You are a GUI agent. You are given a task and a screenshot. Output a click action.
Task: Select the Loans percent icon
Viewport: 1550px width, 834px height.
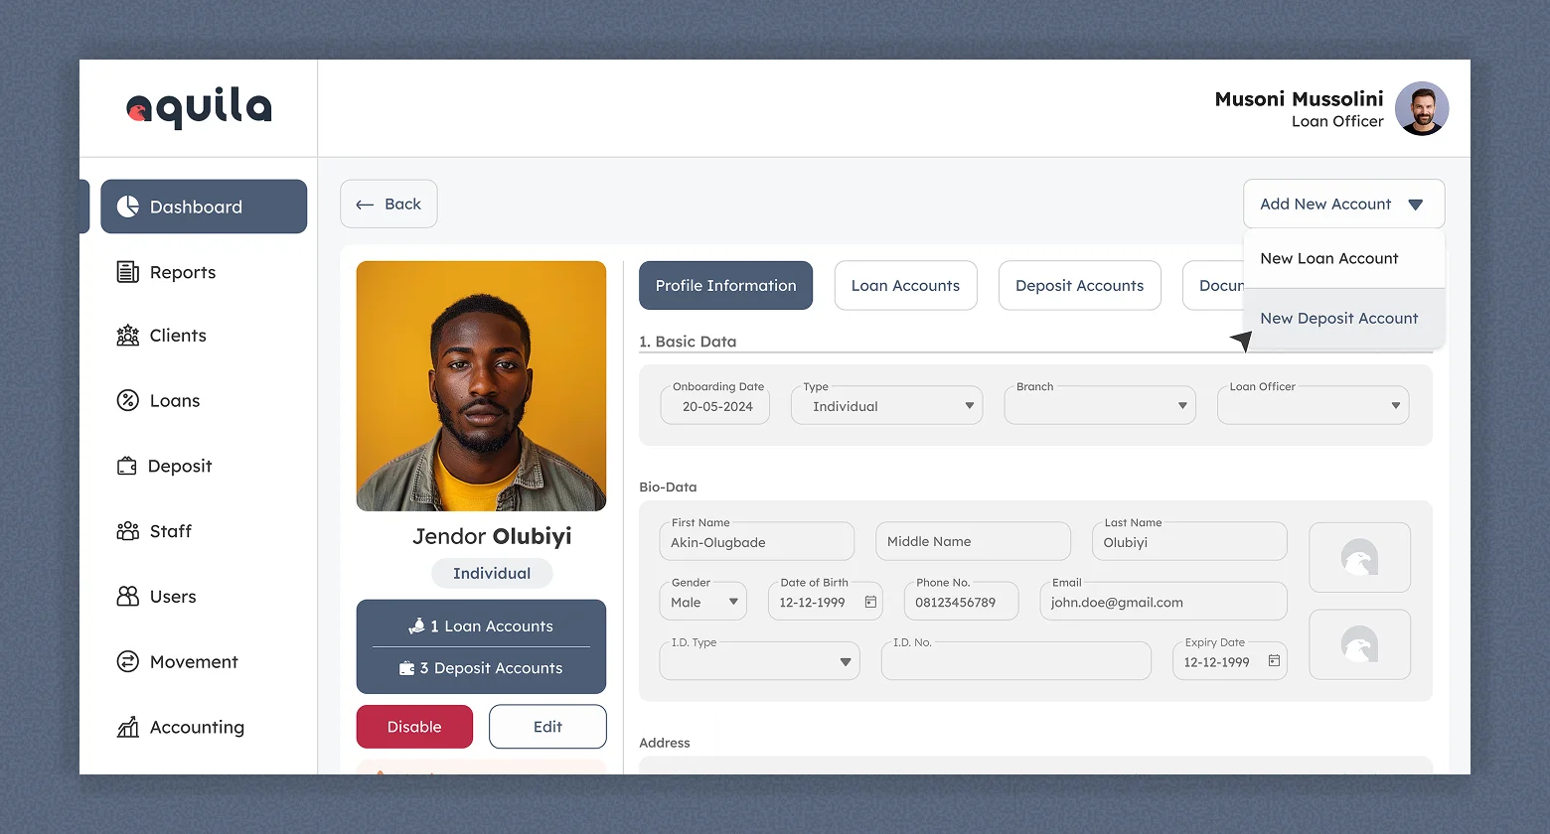(128, 401)
